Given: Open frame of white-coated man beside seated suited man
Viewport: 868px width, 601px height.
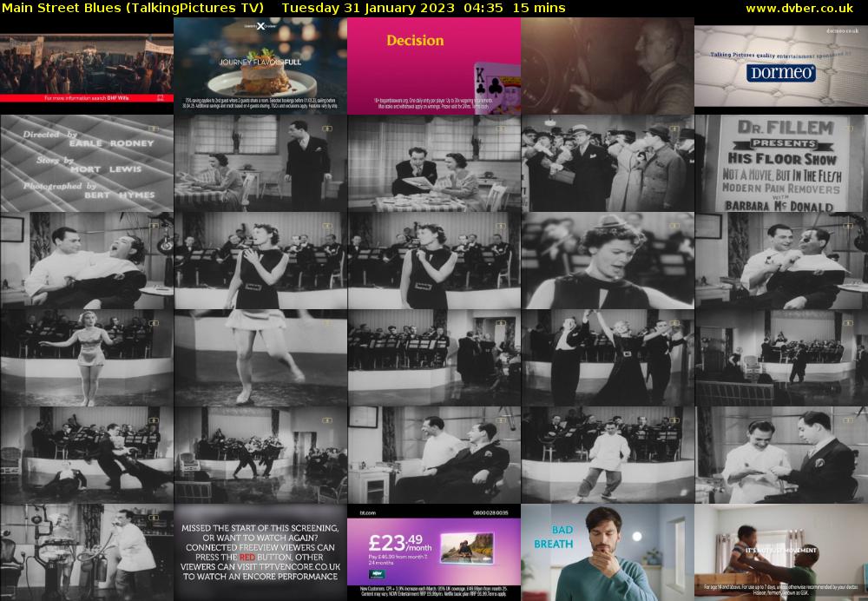Looking at the screenshot, I should coord(434,455).
